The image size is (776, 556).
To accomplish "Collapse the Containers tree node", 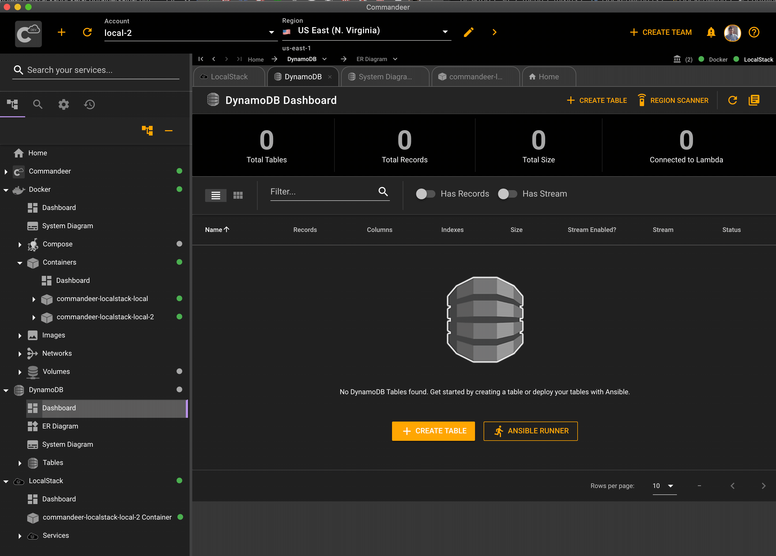I will point(20,263).
